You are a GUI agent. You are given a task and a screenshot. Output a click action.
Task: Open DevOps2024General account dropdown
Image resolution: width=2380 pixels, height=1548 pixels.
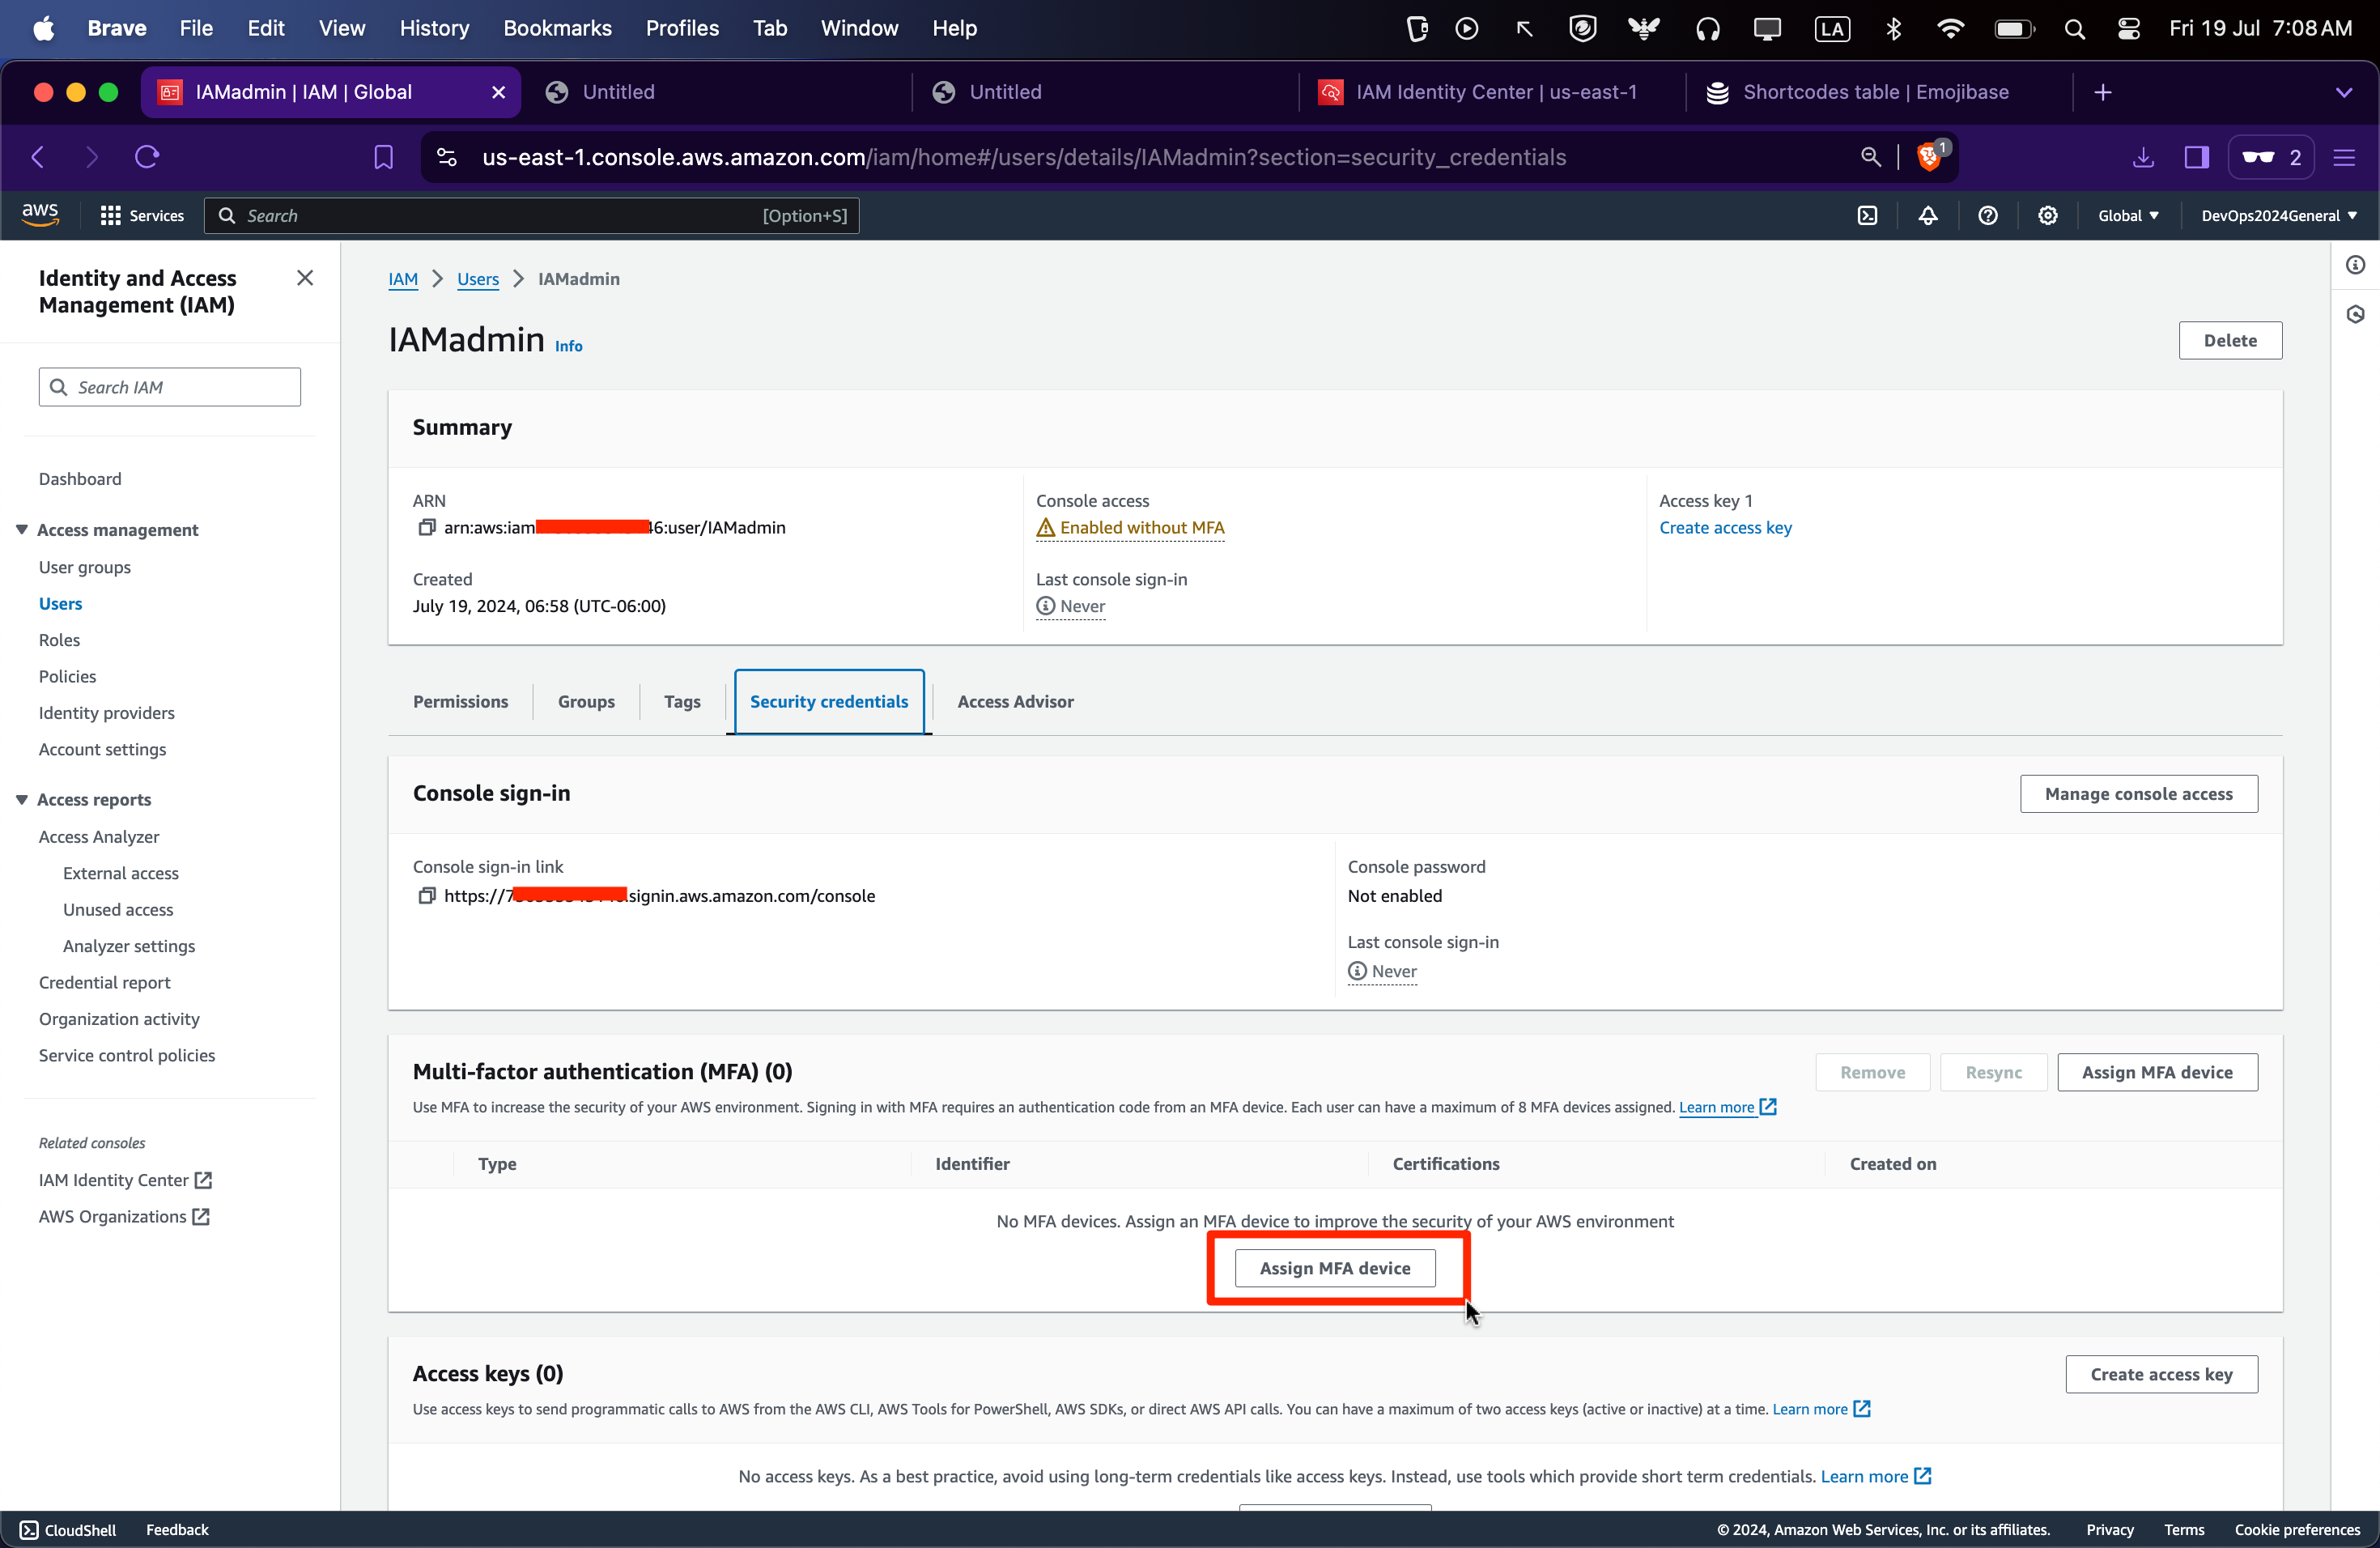tap(2278, 216)
